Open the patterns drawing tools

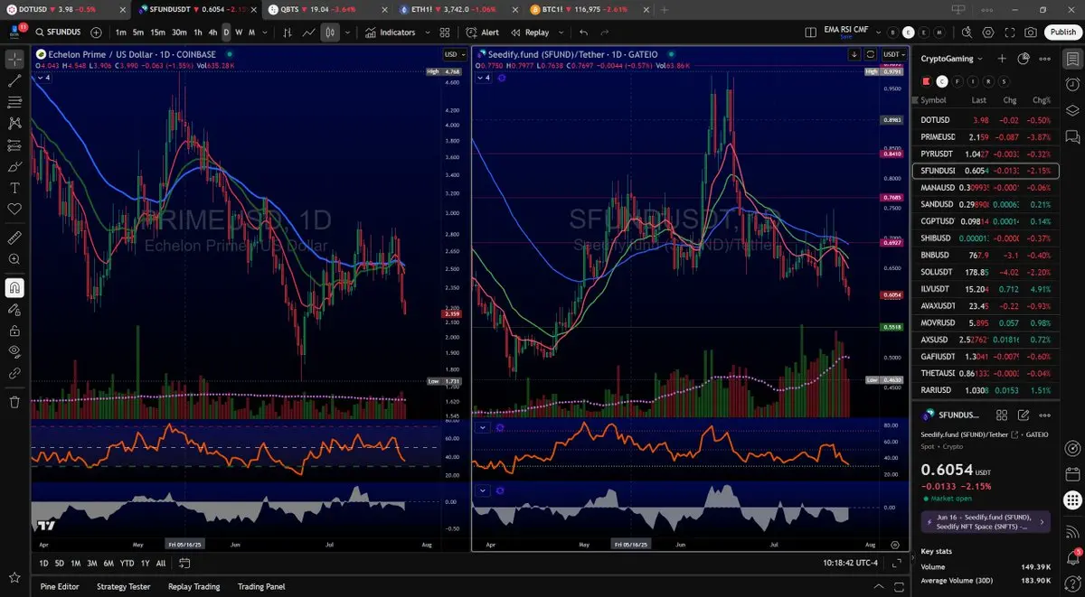point(14,124)
